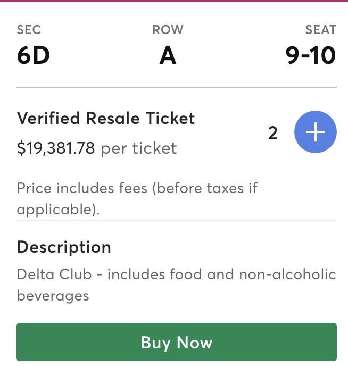Click the divider line below seat details

(x=177, y=87)
